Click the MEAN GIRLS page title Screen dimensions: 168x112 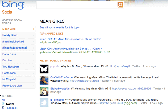(x=52, y=21)
